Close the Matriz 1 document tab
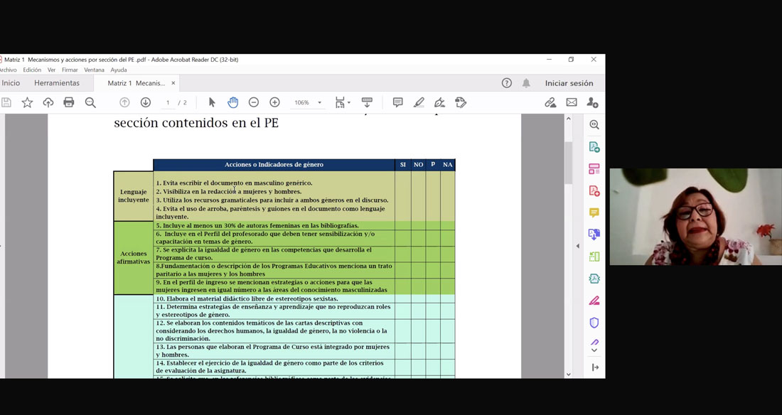 coord(173,83)
